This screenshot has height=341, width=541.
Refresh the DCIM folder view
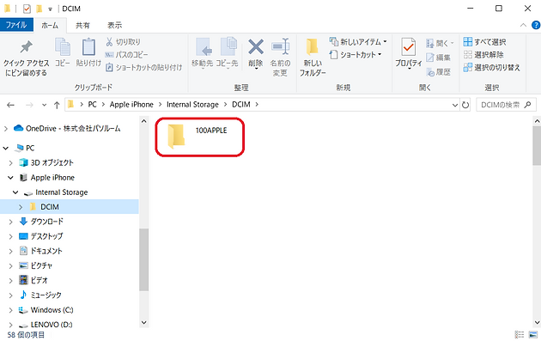pyautogui.click(x=465, y=105)
